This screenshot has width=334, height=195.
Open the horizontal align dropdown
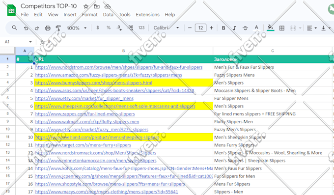tap(312, 28)
